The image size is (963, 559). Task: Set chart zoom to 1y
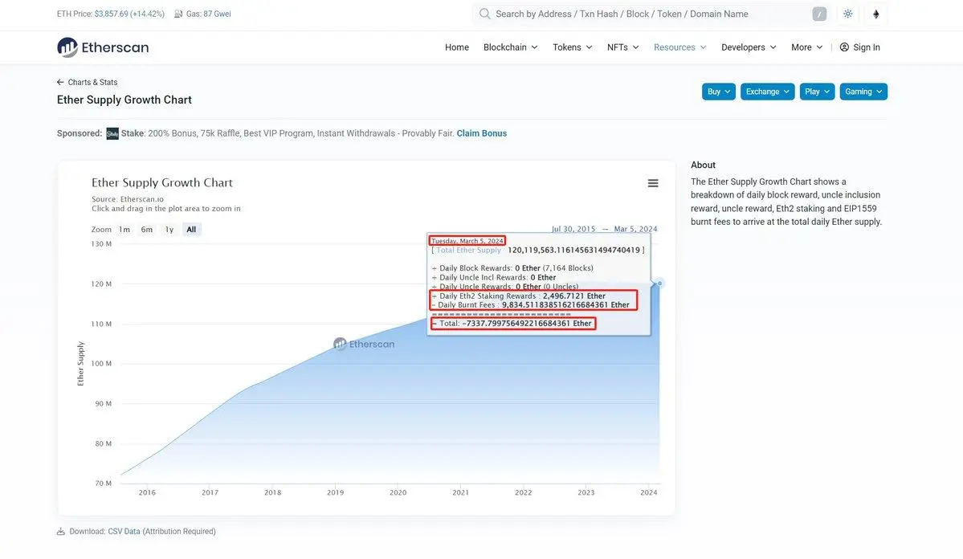pyautogui.click(x=169, y=229)
